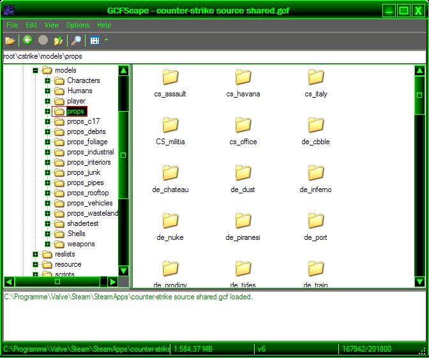
Task: Expand the reslists tree node
Action: pos(35,255)
